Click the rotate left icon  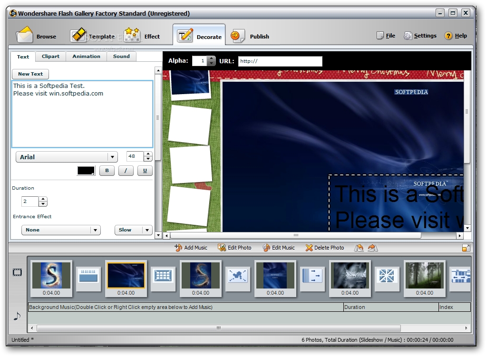click(x=359, y=248)
